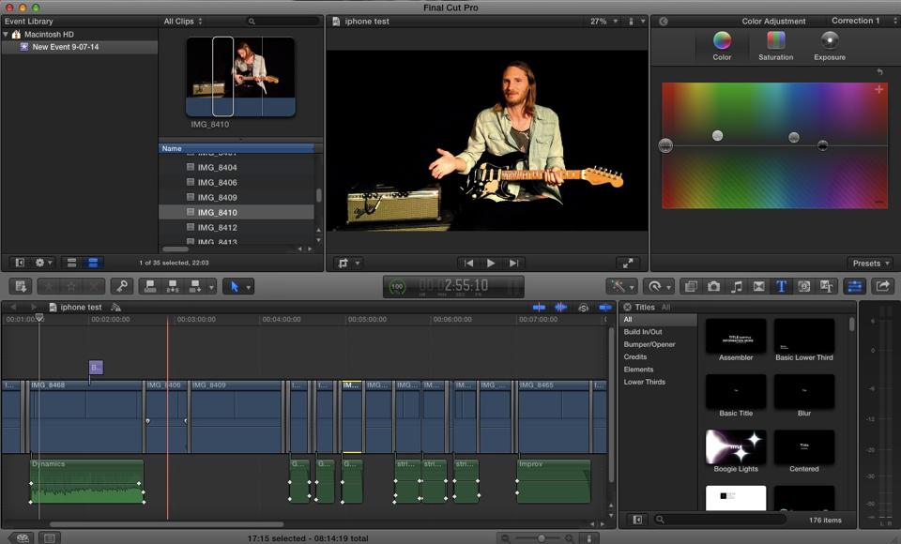
Task: Select the Bumper/Opener titles category
Action: click(x=649, y=344)
